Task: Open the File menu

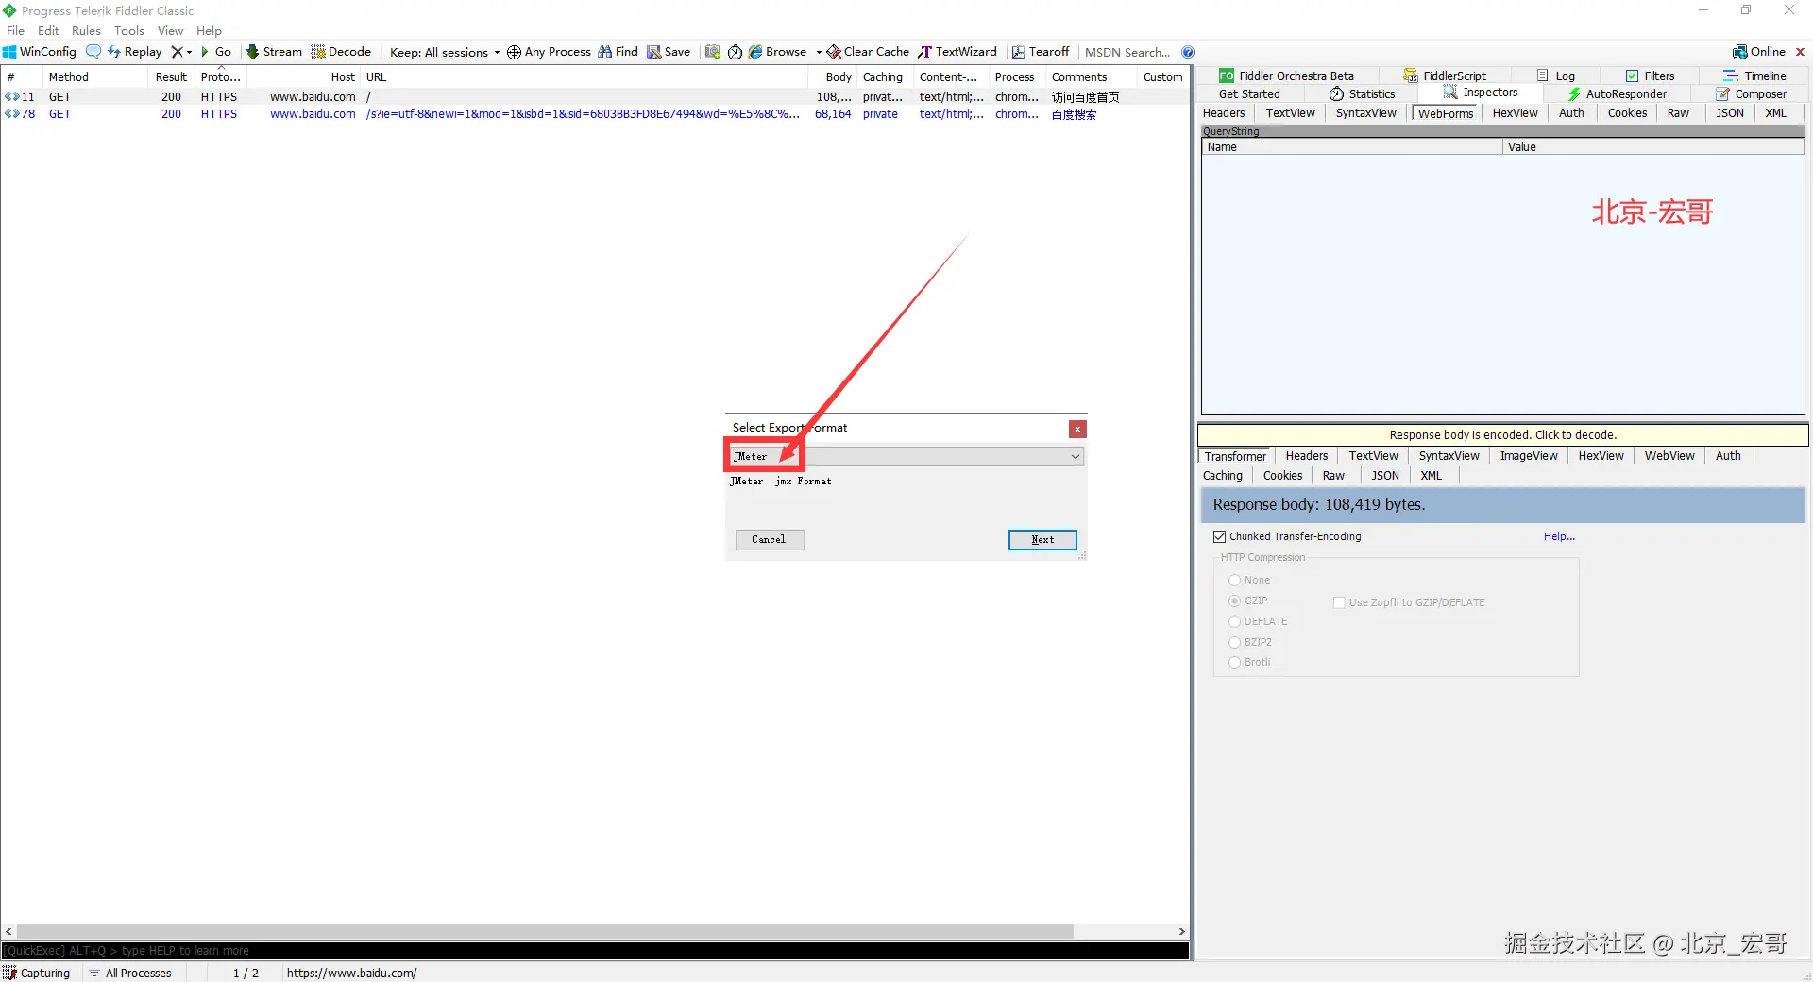Action: point(16,30)
